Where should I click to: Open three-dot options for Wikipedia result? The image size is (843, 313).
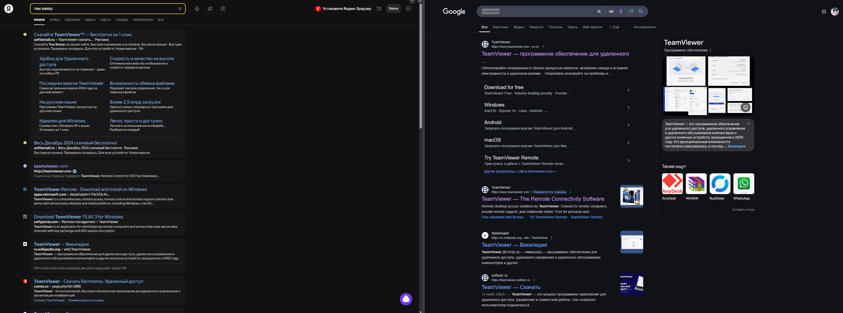point(552,238)
